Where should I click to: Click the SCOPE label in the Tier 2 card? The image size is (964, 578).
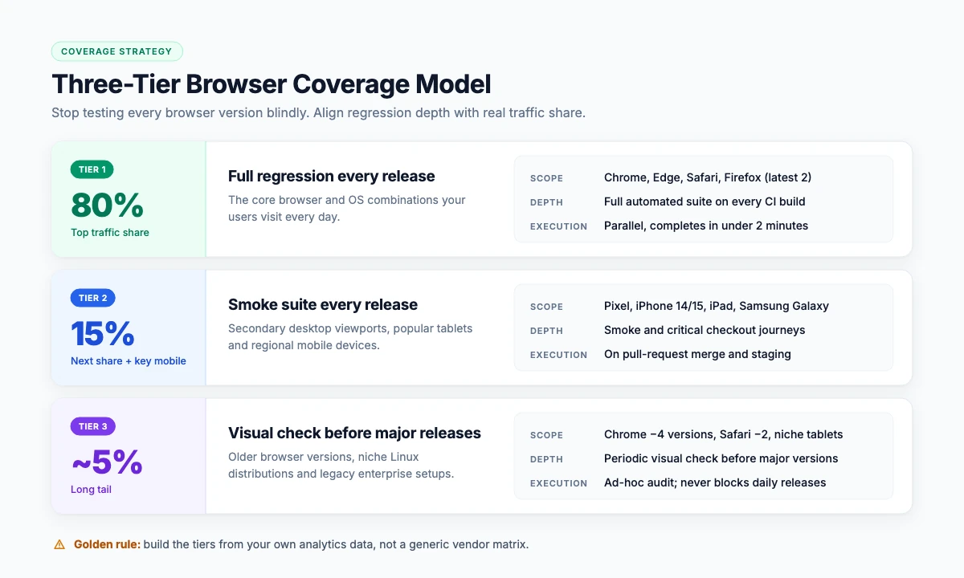coord(546,307)
